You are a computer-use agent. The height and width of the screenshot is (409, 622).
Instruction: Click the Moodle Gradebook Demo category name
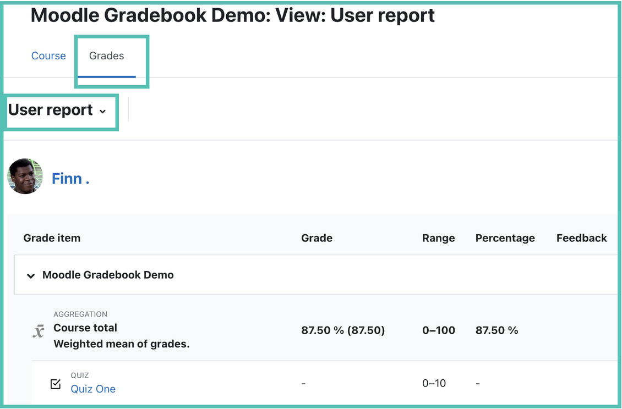(x=108, y=275)
